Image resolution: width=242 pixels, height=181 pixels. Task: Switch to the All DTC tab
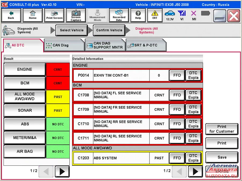click(x=23, y=45)
